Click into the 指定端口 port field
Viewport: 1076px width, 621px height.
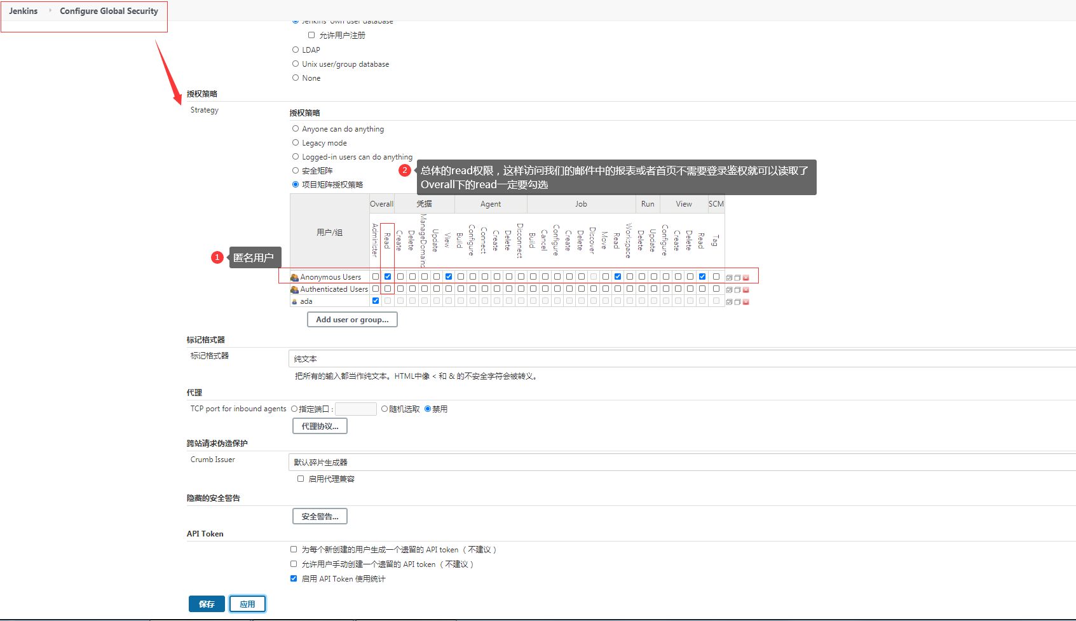coord(355,409)
